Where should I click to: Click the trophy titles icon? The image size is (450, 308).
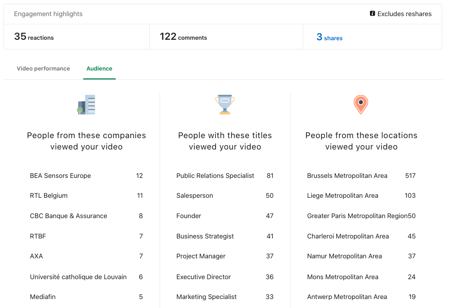click(x=225, y=105)
